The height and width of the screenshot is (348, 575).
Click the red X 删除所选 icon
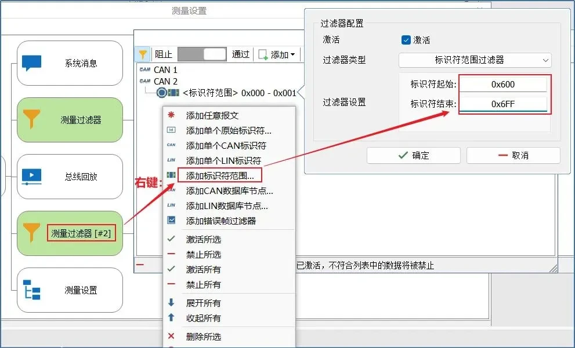(x=171, y=336)
